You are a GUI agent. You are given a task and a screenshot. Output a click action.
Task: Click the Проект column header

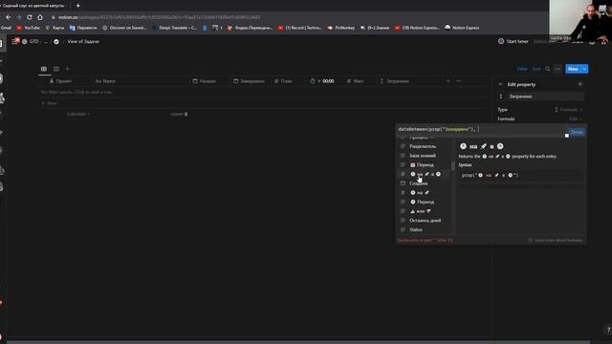point(60,81)
